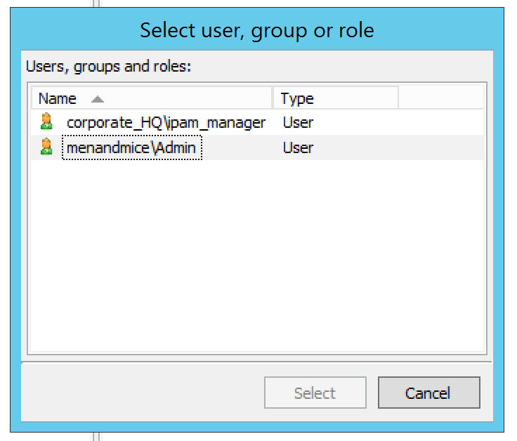
Task: Click the blank column header right of Type
Action: click(440, 98)
